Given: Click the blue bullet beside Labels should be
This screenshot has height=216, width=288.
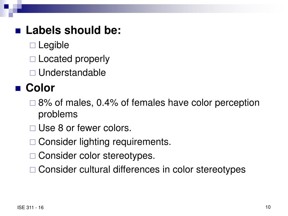Looking at the screenshot, I should click(x=18, y=31).
